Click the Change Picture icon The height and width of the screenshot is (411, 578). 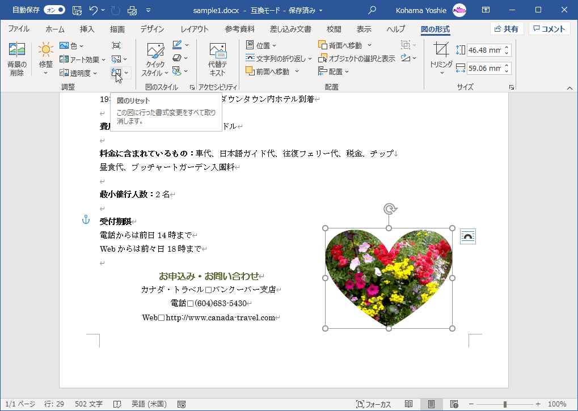pyautogui.click(x=116, y=59)
